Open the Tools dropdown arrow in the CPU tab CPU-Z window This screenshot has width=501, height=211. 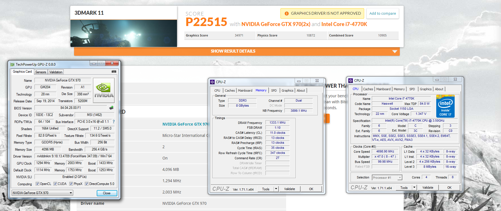coord(414,188)
